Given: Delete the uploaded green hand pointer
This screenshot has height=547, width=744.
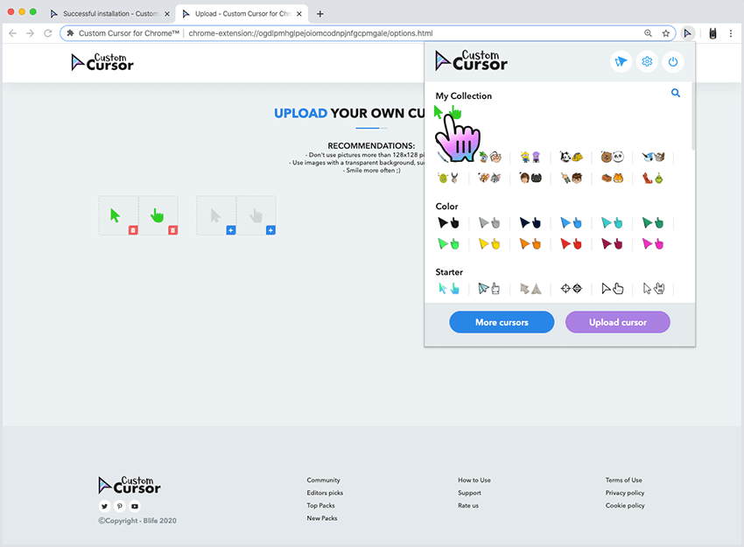Looking at the screenshot, I should tap(172, 230).
